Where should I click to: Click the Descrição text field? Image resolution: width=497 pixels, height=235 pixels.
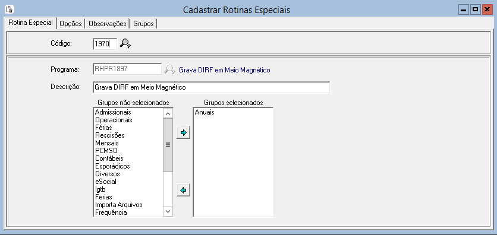pos(212,88)
